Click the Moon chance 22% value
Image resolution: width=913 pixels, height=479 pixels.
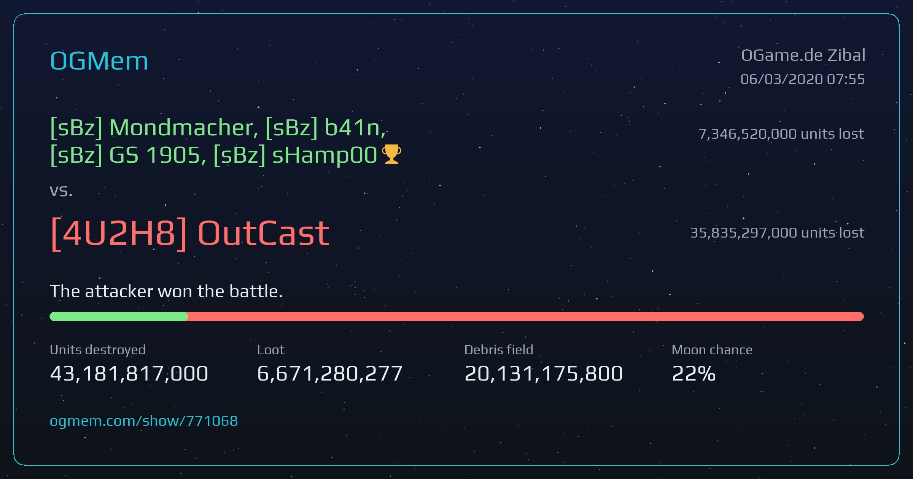(694, 373)
